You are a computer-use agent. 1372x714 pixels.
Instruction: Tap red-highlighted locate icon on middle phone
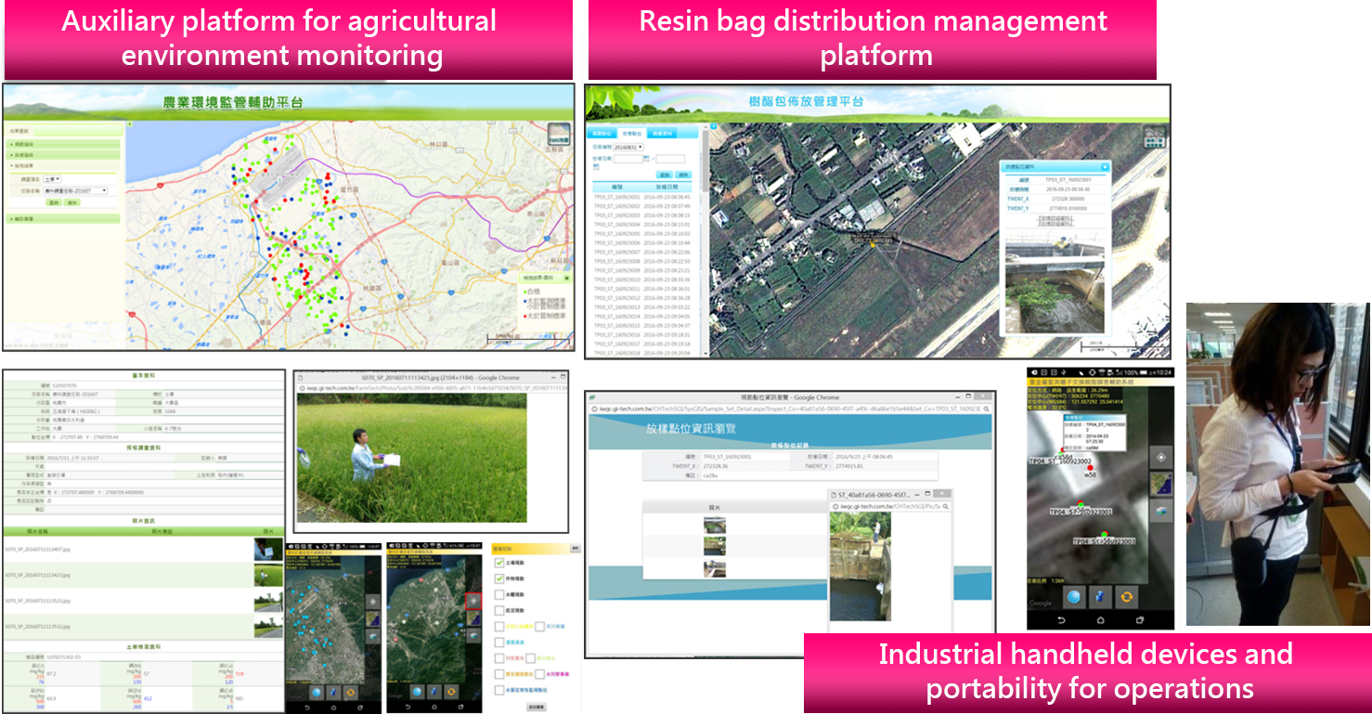473,601
